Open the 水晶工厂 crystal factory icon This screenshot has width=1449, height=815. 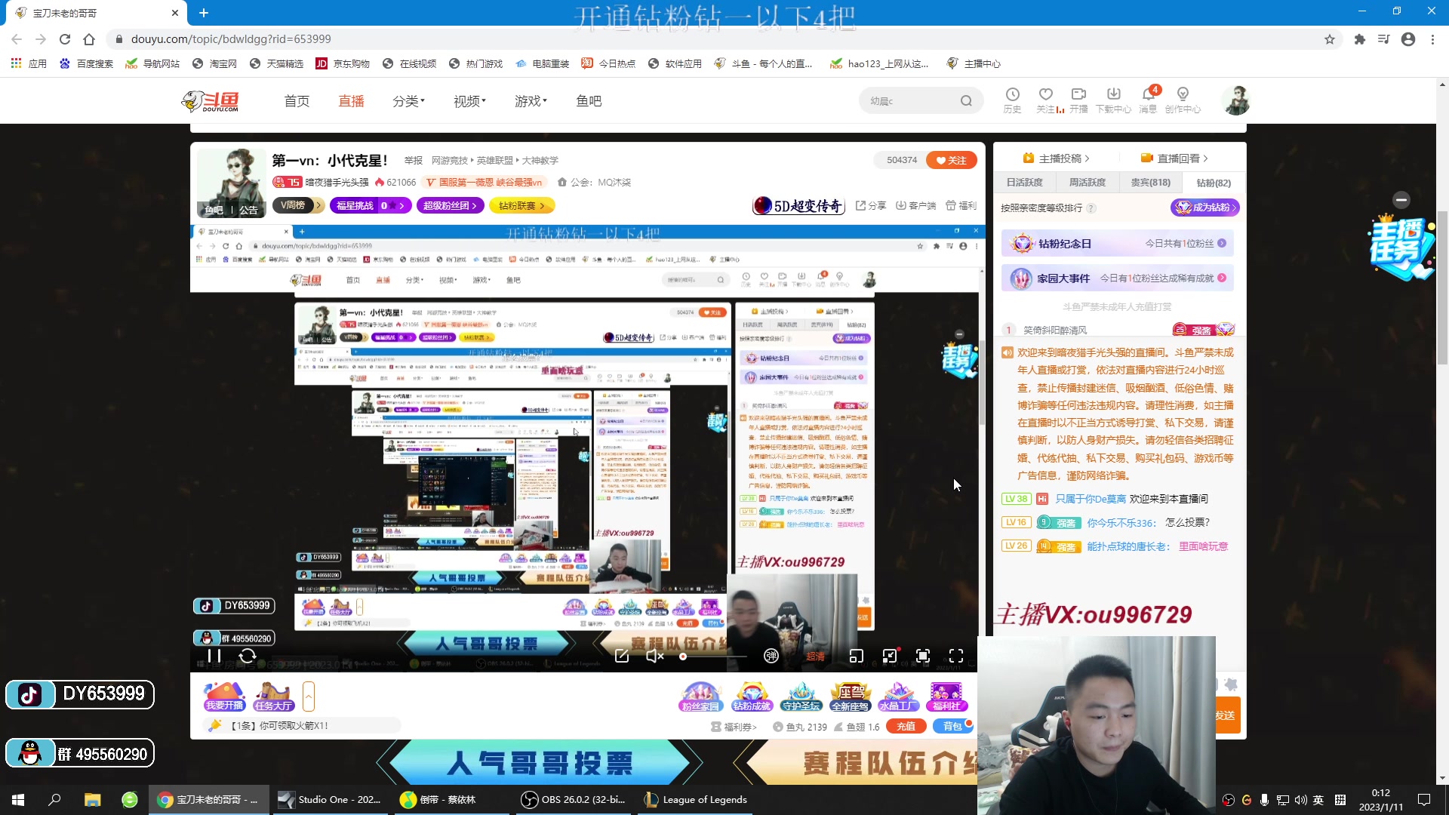tap(898, 695)
